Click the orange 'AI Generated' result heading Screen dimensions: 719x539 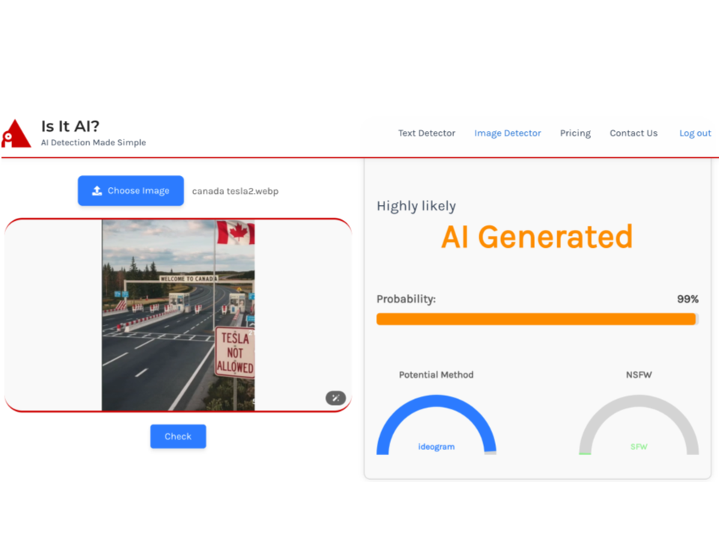(536, 237)
